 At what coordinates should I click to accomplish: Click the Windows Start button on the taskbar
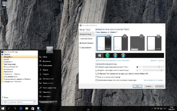click(3, 109)
